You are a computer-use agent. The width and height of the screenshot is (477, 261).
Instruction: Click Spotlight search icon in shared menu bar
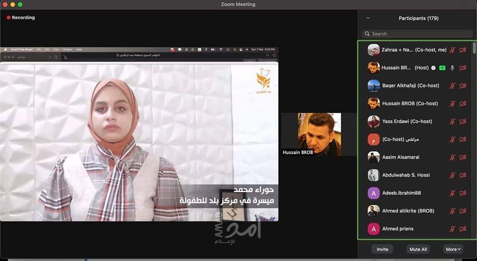click(x=235, y=49)
